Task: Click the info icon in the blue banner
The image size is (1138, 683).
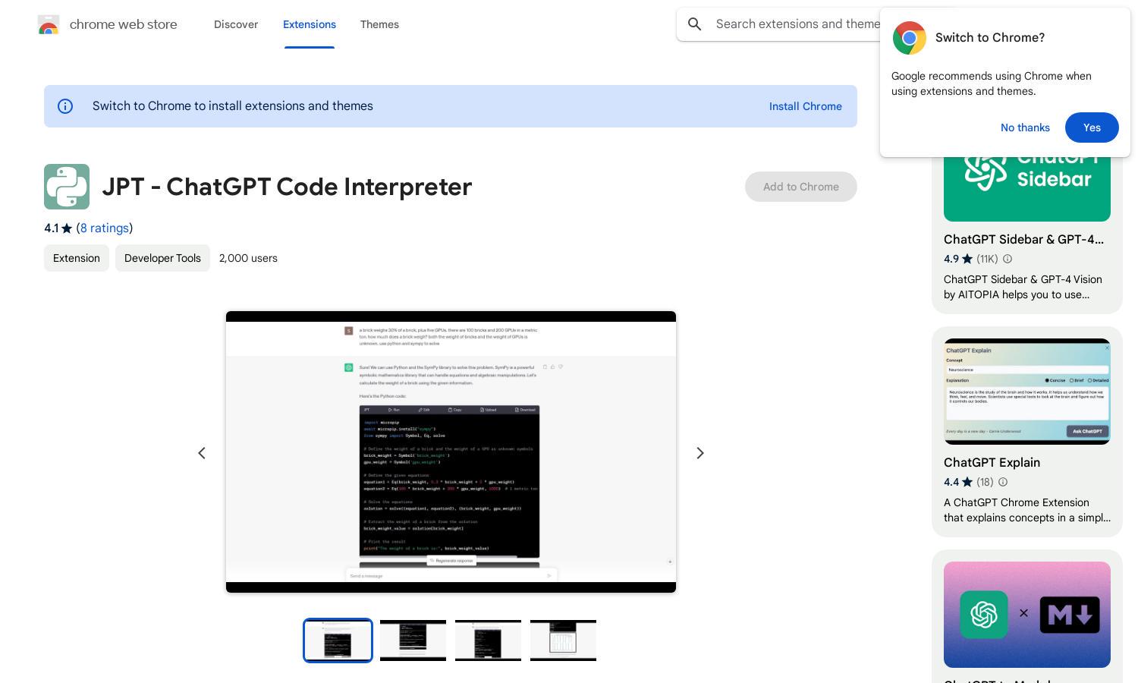Action: tap(65, 106)
